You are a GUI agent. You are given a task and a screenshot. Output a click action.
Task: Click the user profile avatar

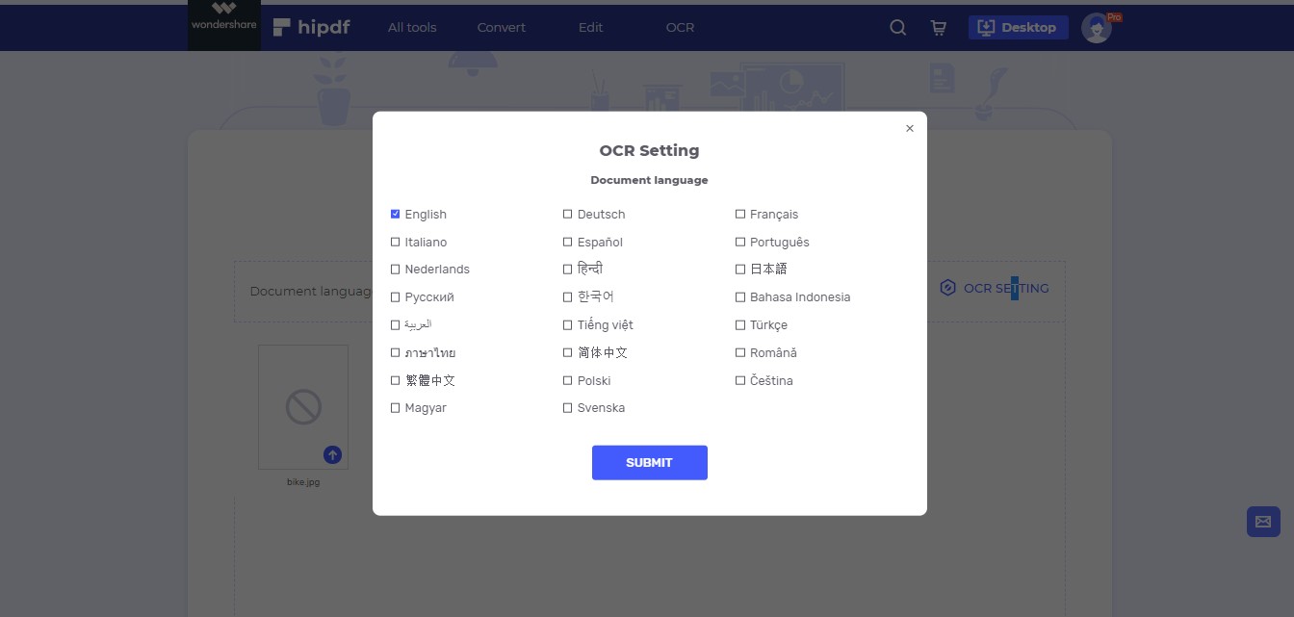(x=1097, y=28)
